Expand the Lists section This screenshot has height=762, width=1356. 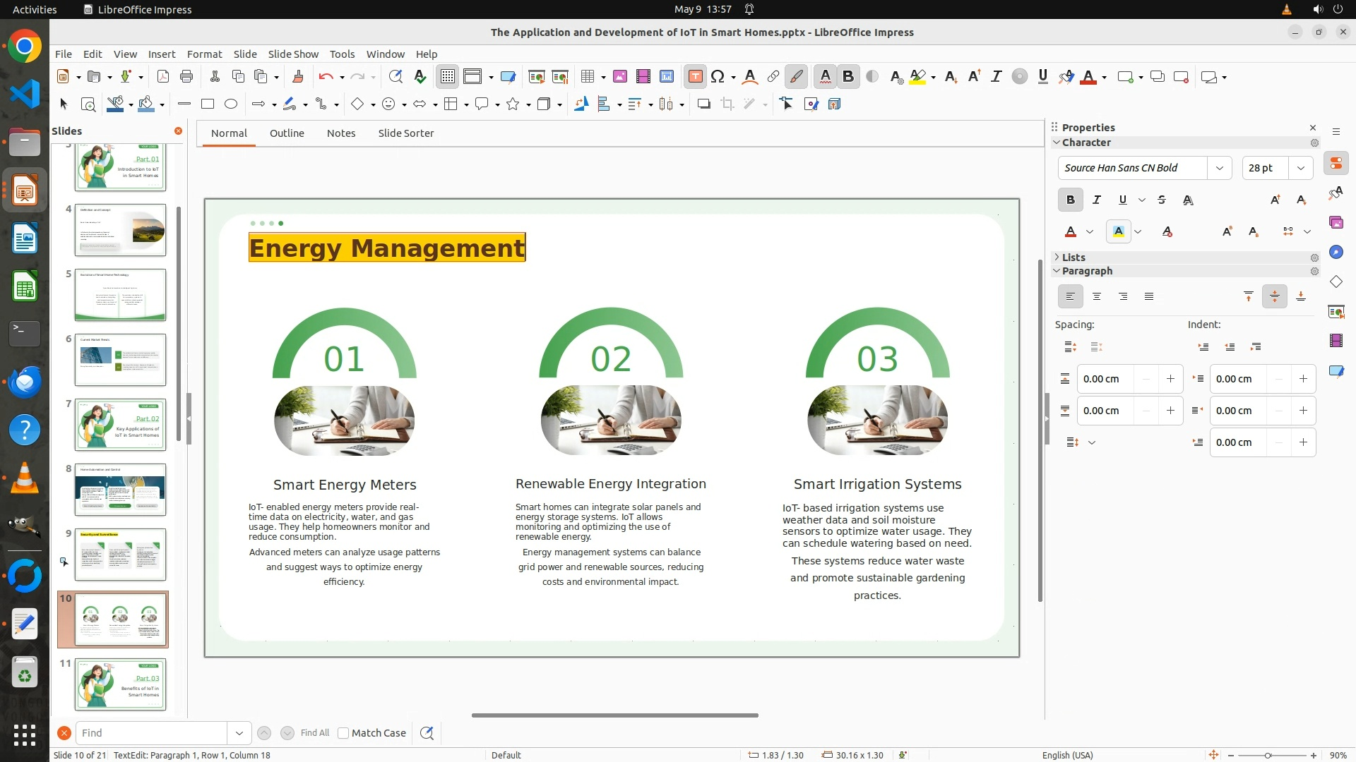(x=1073, y=258)
